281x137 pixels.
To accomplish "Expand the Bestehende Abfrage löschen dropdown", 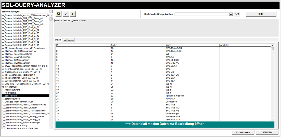I will 231,14.
